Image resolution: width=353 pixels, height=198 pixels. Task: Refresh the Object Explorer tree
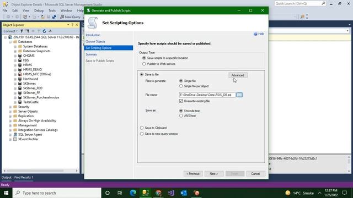(44, 31)
